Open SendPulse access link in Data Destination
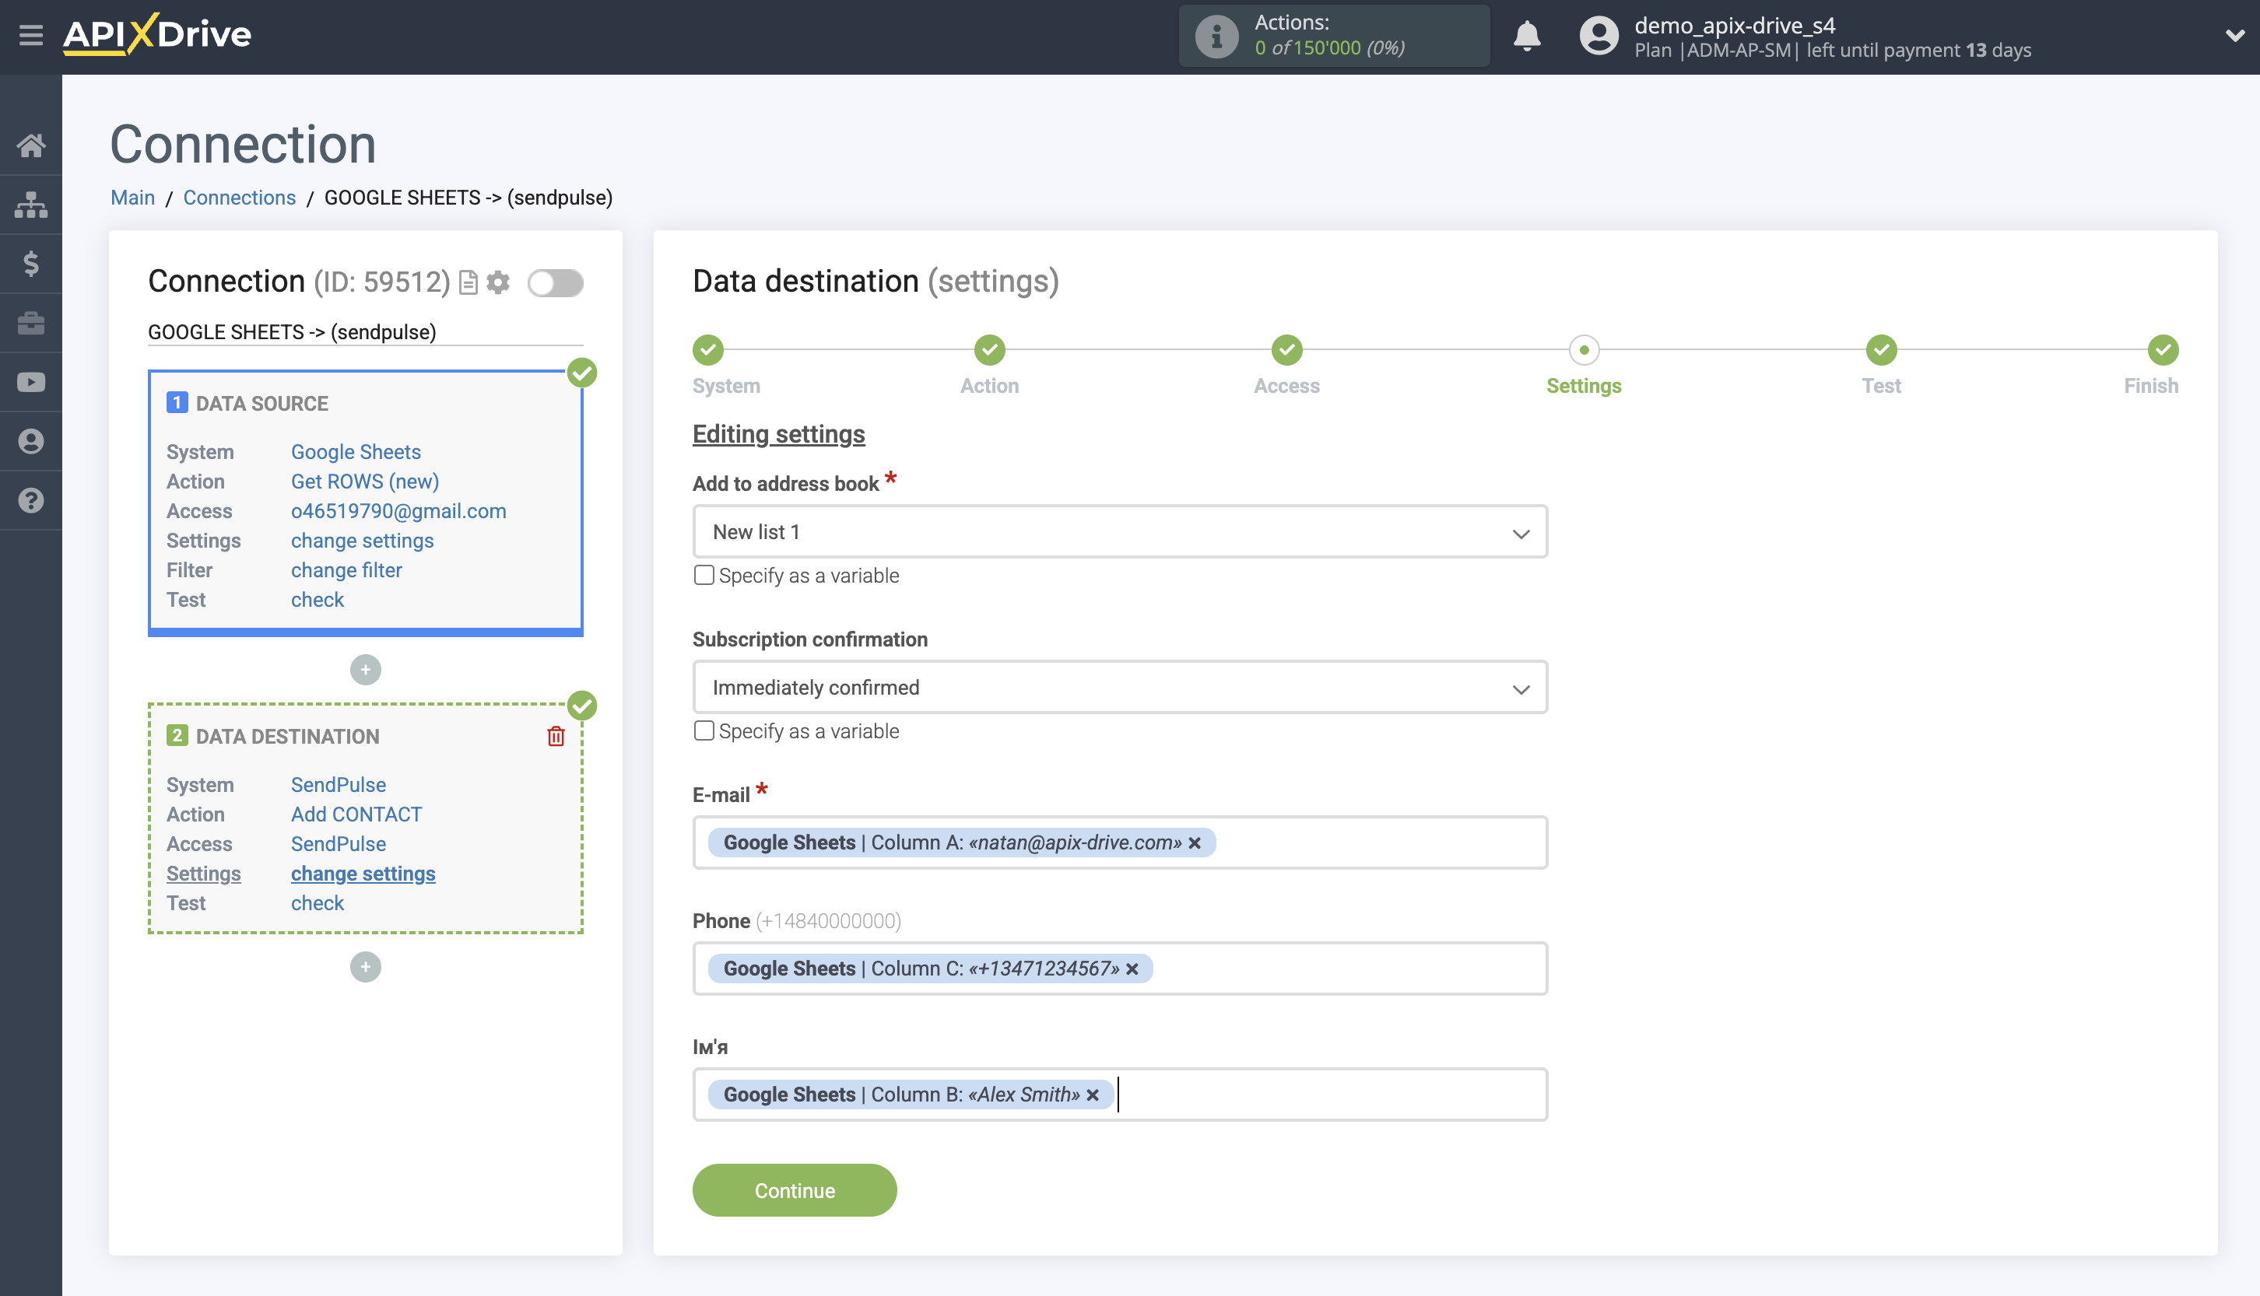The width and height of the screenshot is (2260, 1296). pyautogui.click(x=339, y=844)
